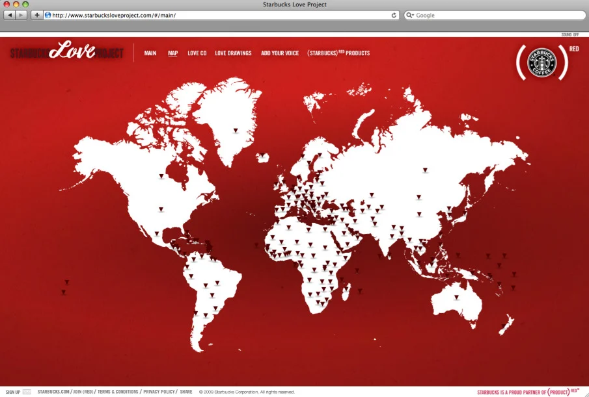Select the United States map marker

161,209
